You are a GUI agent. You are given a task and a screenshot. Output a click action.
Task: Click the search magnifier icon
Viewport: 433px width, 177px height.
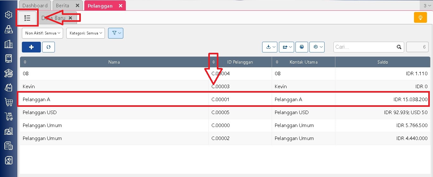[399, 47]
